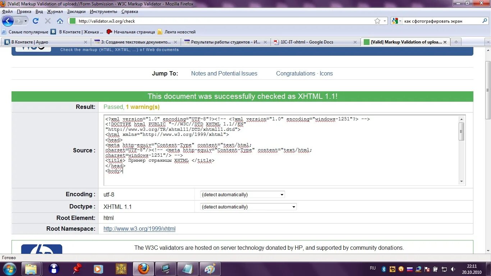Open the Правка menu
This screenshot has width=491, height=276.
point(24,11)
